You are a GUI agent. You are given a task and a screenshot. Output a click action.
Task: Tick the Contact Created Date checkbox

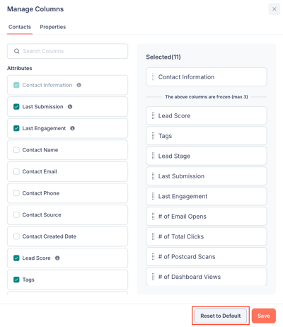[x=16, y=236]
